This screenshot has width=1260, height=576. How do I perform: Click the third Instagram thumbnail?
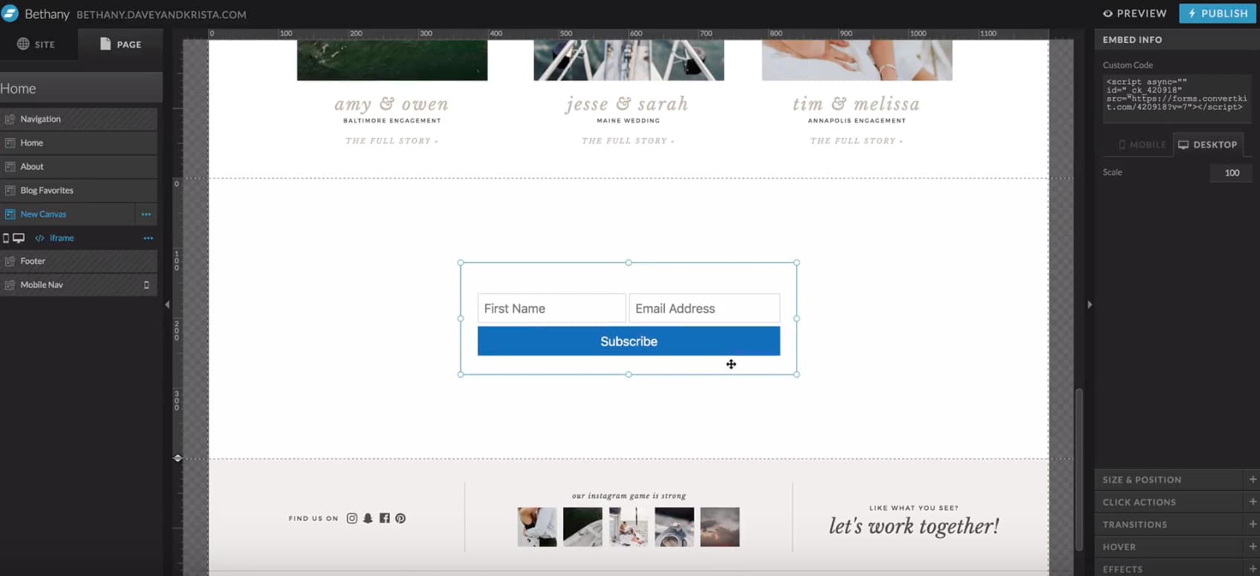(x=629, y=527)
